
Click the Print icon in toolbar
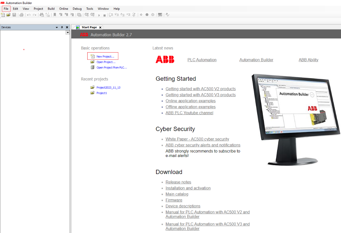click(21, 15)
